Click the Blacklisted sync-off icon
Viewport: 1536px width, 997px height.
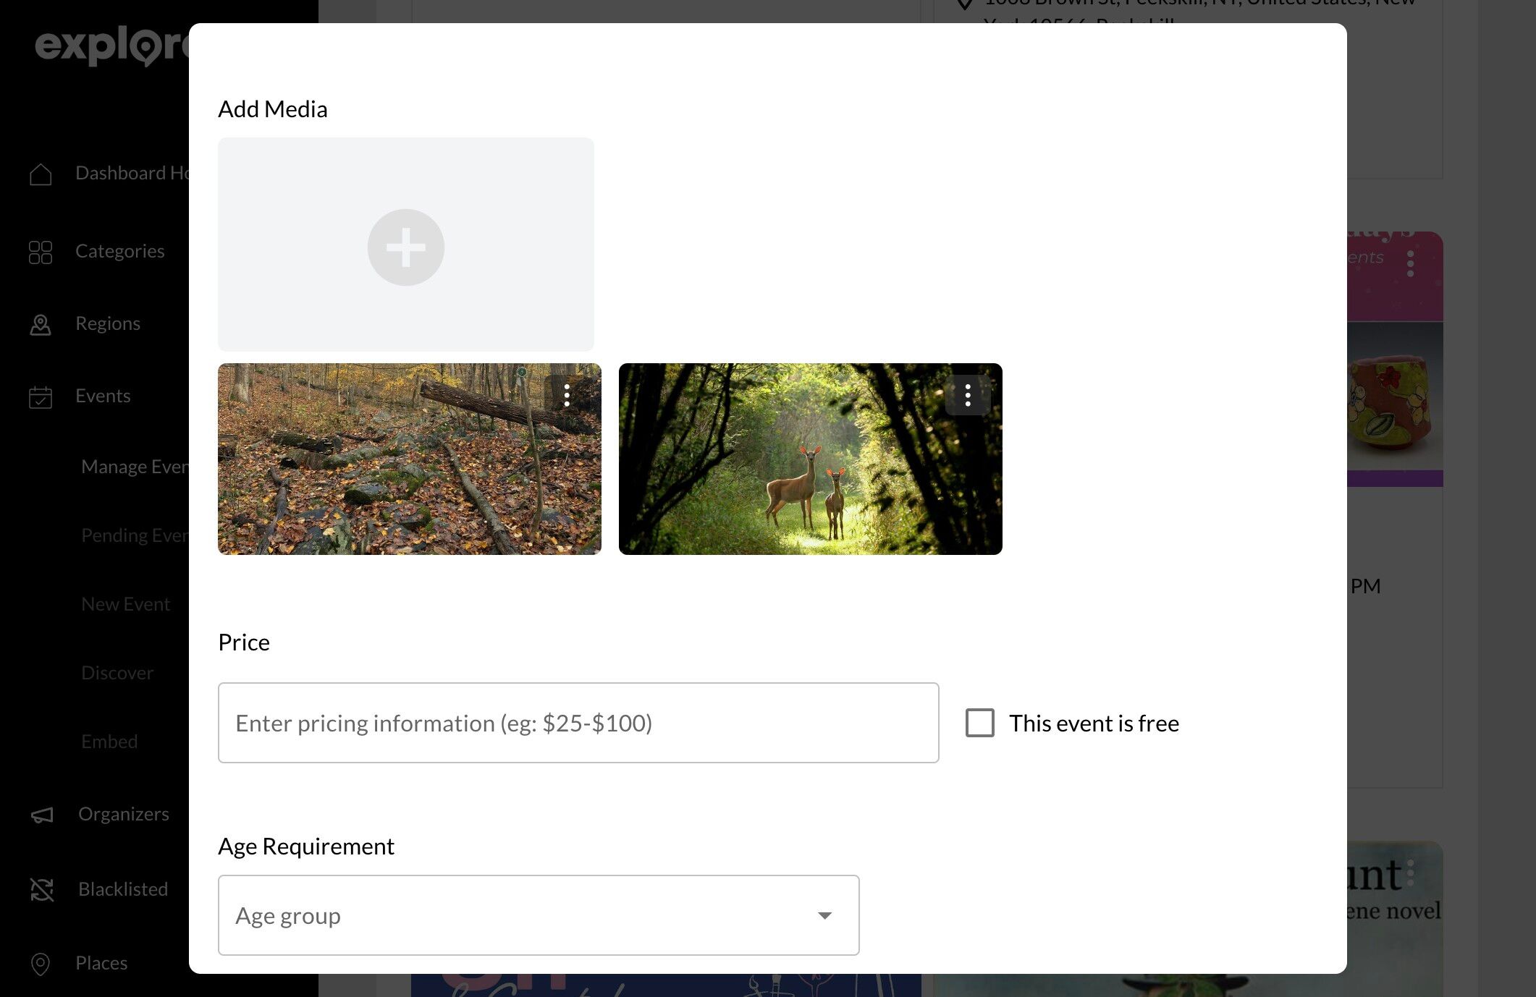[42, 889]
